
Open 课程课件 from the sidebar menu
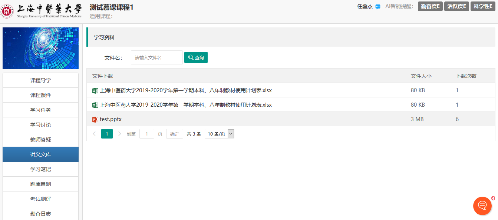click(40, 95)
